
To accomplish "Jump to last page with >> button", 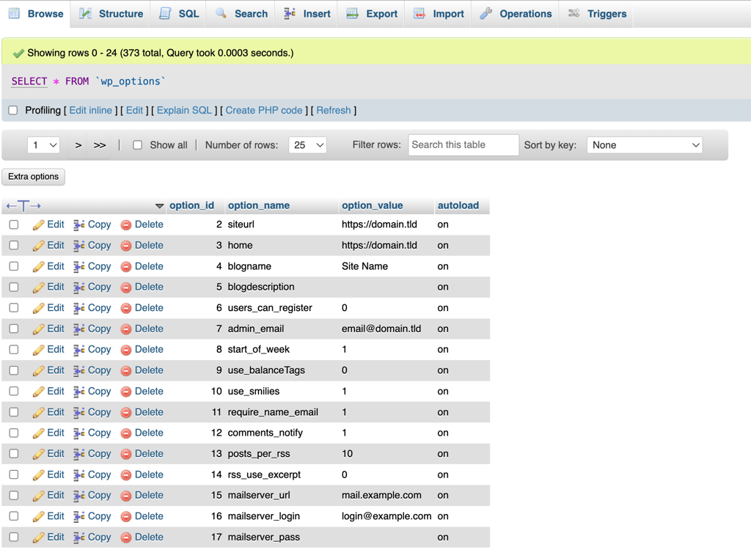I will pos(100,145).
